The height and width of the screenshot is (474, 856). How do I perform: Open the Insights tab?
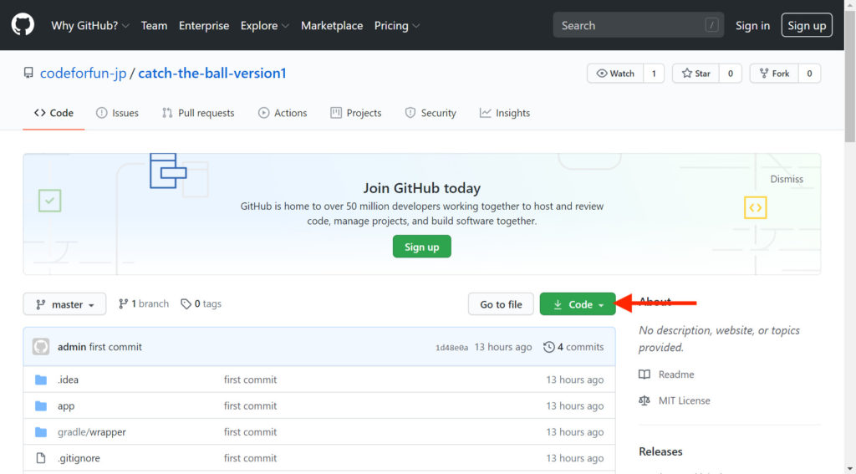point(504,113)
